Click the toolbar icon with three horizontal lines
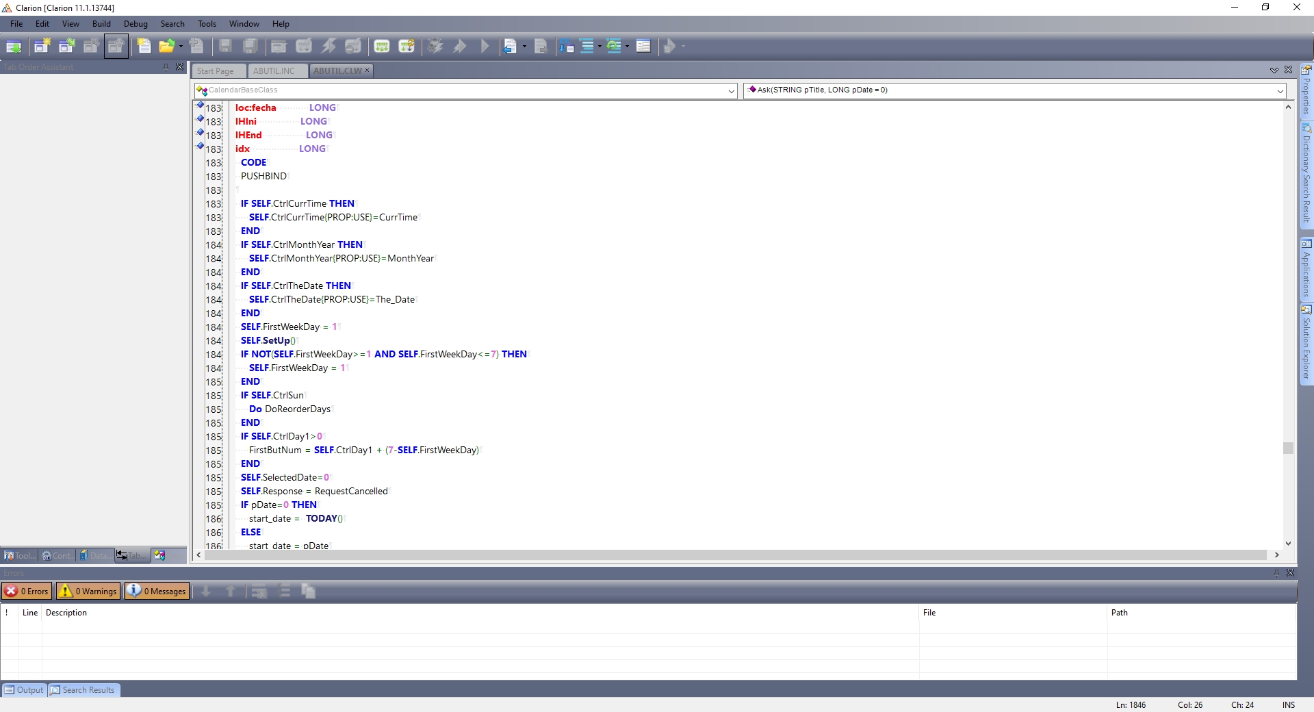1314x712 pixels. (587, 47)
